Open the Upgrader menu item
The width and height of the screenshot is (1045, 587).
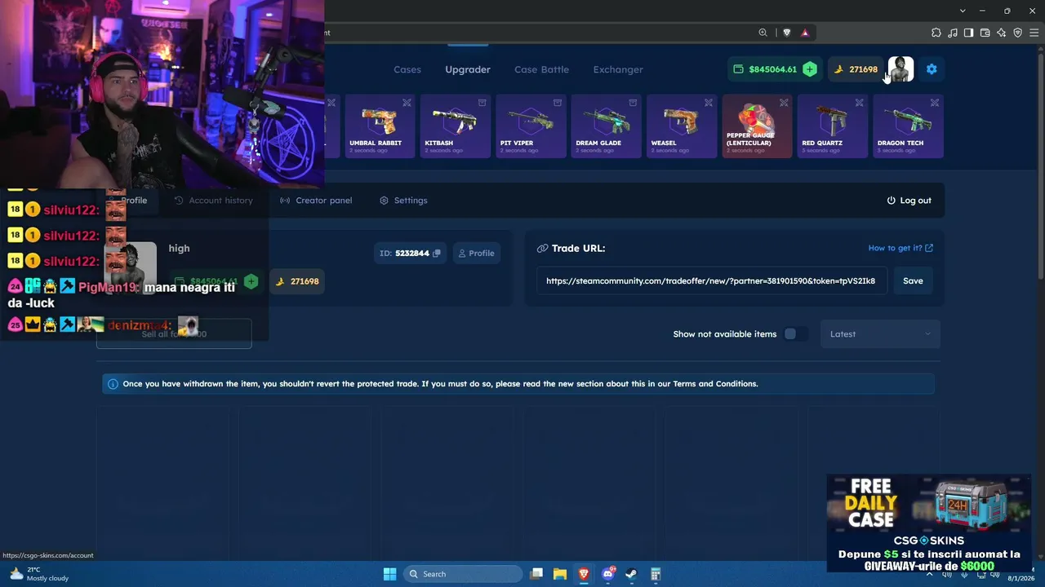(468, 69)
